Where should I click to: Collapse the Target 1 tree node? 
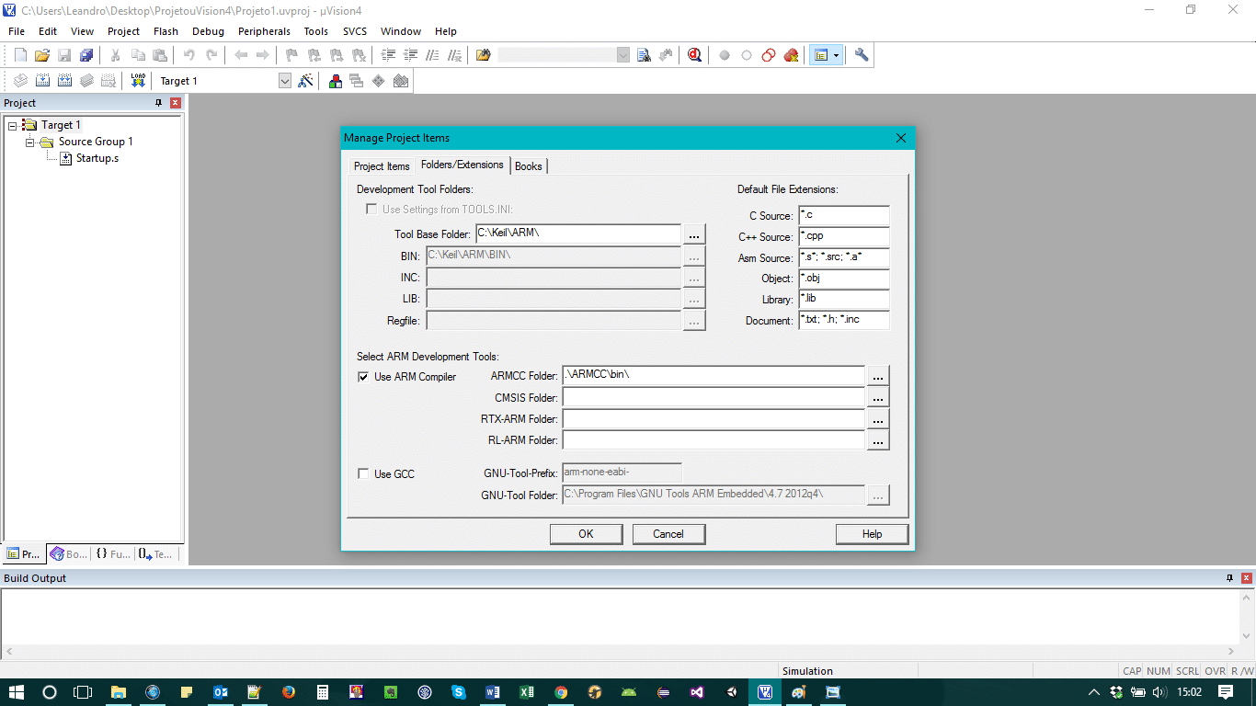tap(13, 125)
